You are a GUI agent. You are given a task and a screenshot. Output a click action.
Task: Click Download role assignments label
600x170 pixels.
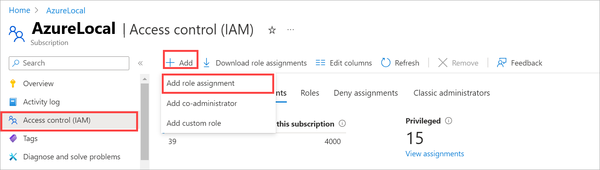261,63
